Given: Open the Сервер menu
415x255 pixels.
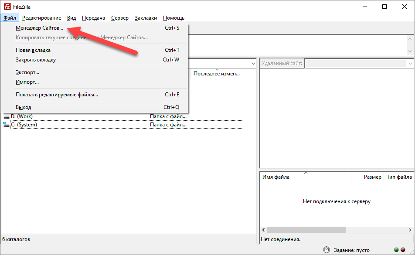Looking at the screenshot, I should tap(120, 18).
